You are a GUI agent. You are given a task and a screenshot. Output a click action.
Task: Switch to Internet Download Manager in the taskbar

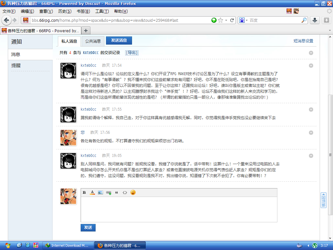coord(68,245)
